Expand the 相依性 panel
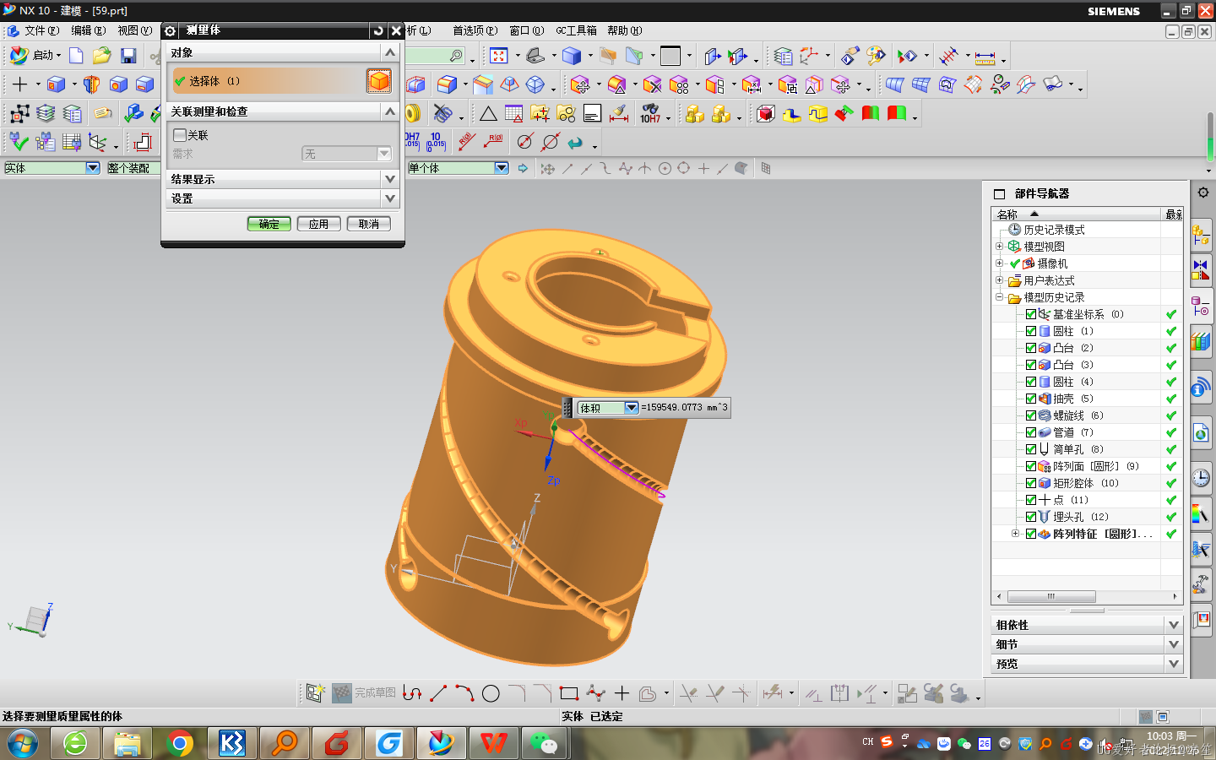 coord(1173,625)
